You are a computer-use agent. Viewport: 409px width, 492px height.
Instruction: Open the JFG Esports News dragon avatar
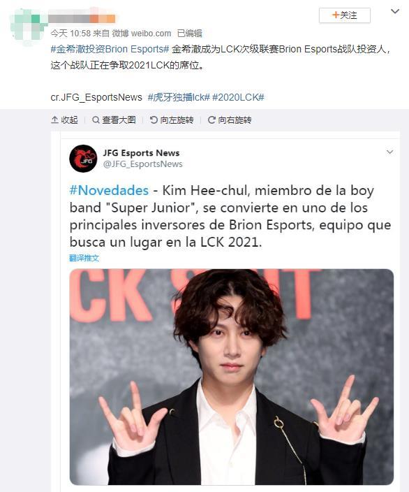(83, 159)
